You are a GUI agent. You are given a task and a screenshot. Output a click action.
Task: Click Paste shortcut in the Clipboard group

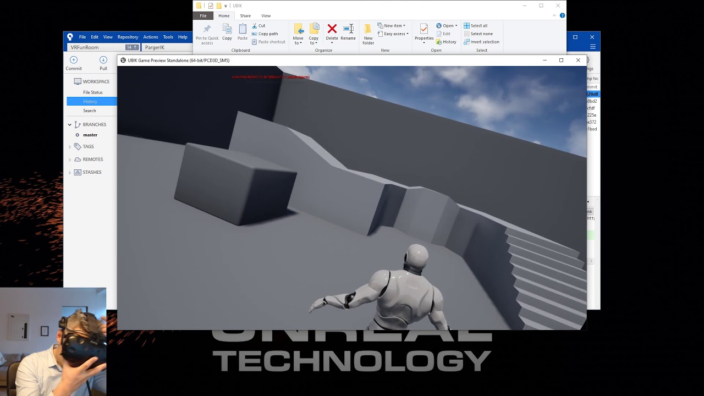click(x=268, y=42)
